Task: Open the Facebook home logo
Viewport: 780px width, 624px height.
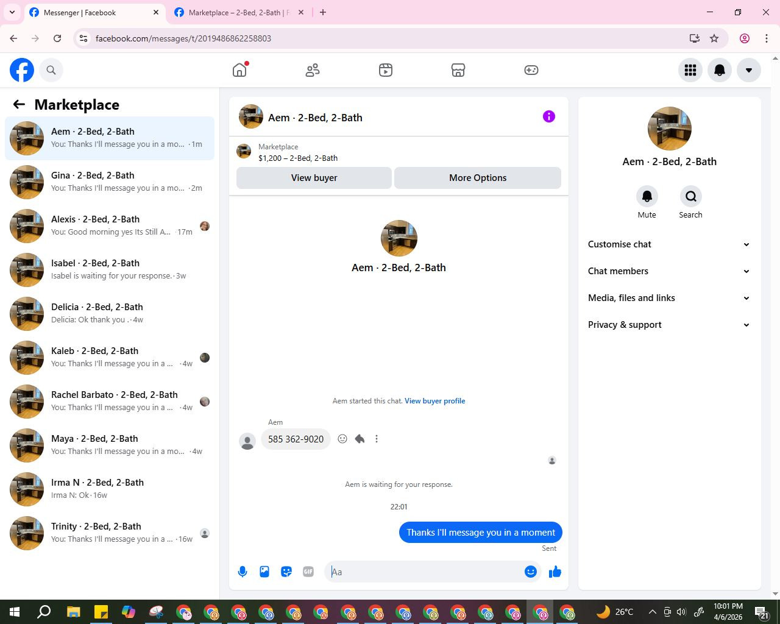Action: tap(22, 70)
